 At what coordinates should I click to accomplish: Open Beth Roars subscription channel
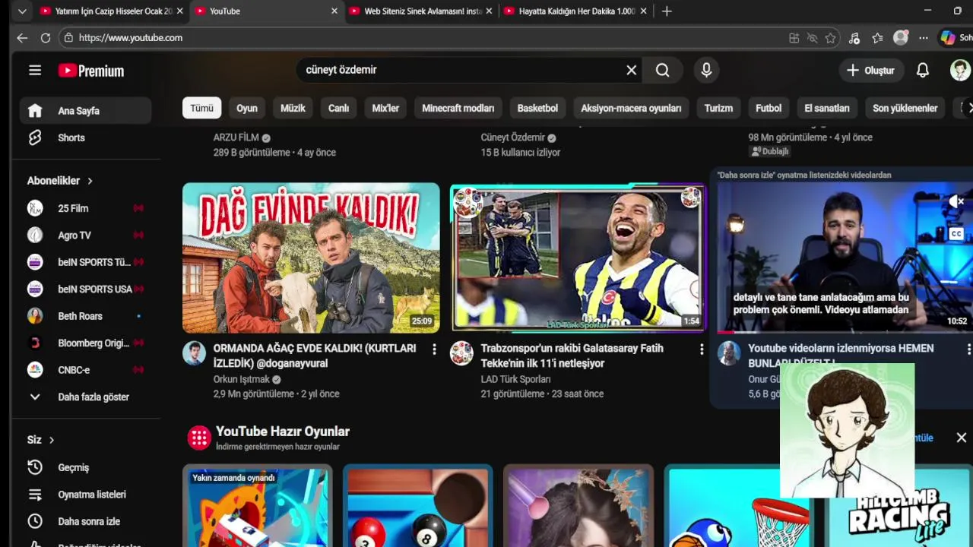85,316
